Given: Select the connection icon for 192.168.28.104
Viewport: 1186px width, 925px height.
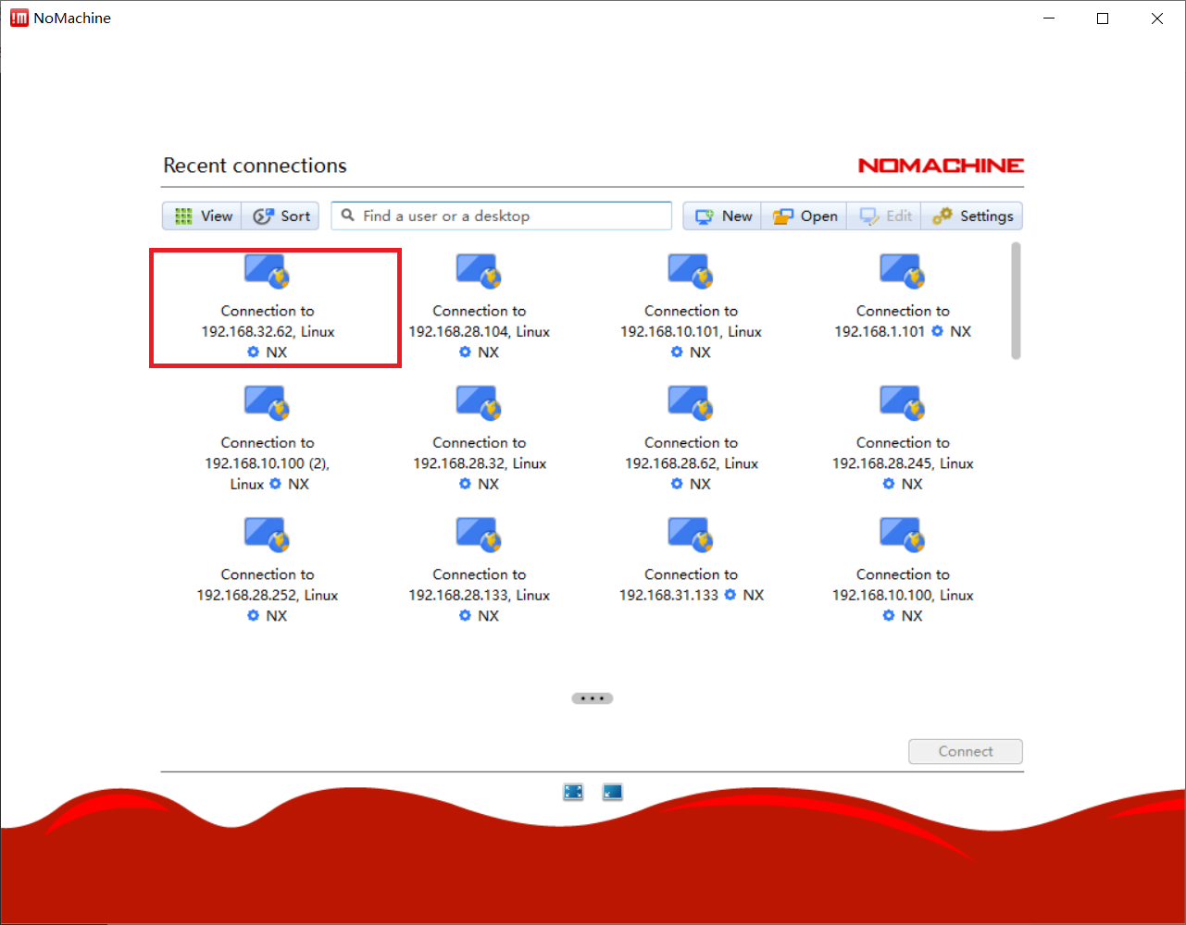Looking at the screenshot, I should 480,271.
